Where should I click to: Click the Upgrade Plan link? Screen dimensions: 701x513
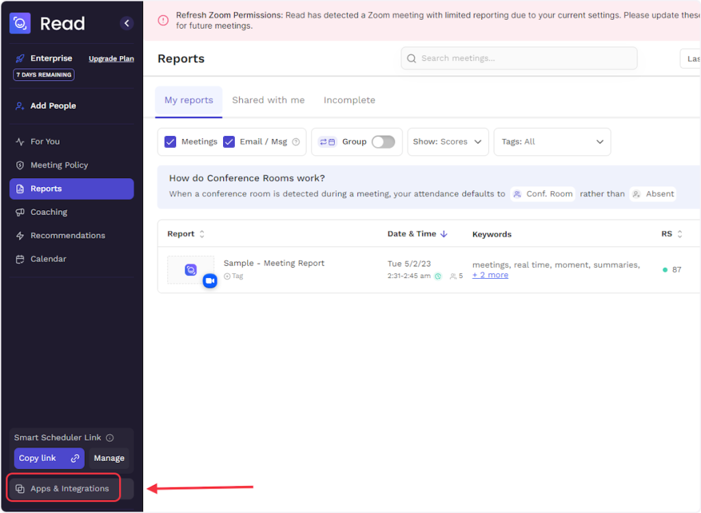point(111,59)
